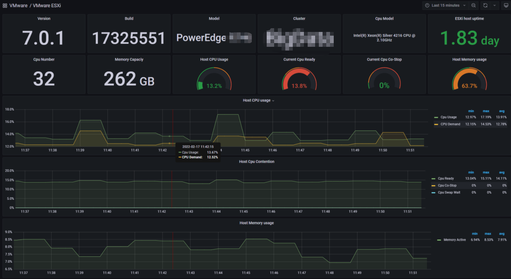Screen dimensions: 511x279
Task: Sort Host Cpu Contention legend by avg
Action: (x=502, y=172)
